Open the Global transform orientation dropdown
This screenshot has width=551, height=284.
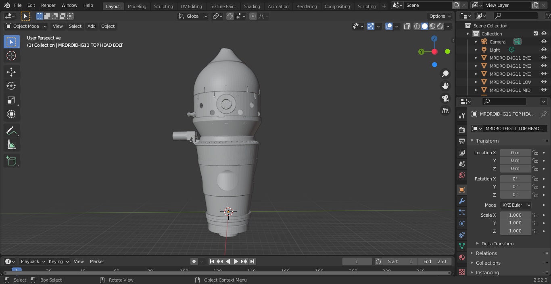pyautogui.click(x=193, y=16)
